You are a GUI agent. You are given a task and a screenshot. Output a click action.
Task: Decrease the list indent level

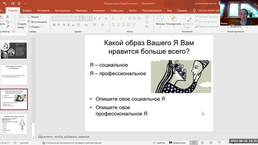click(x=129, y=18)
